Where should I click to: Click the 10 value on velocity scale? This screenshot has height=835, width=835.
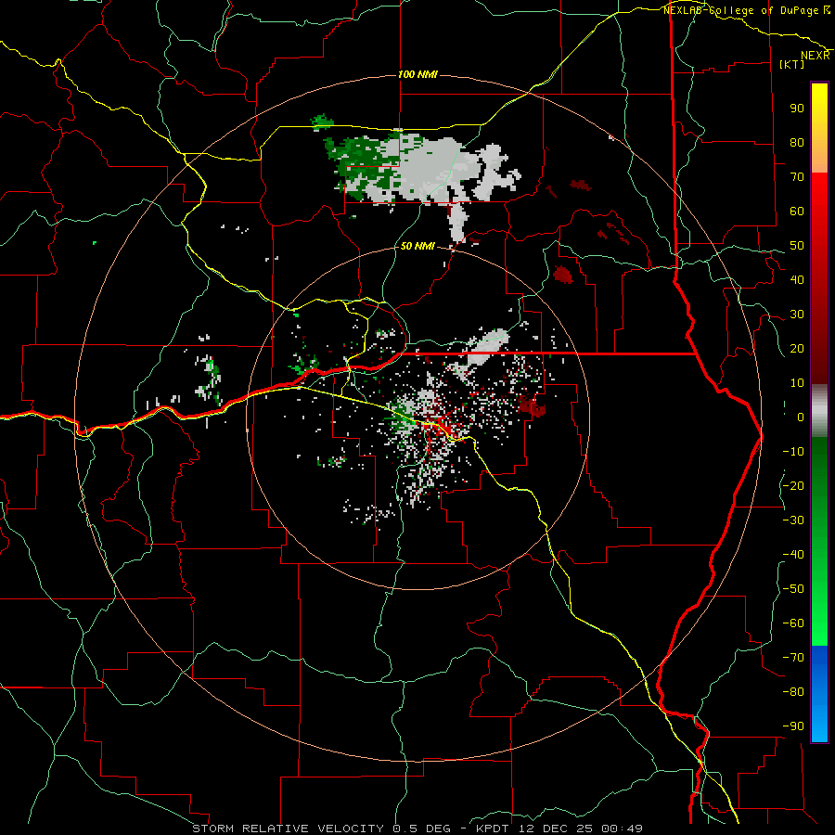[x=797, y=383]
